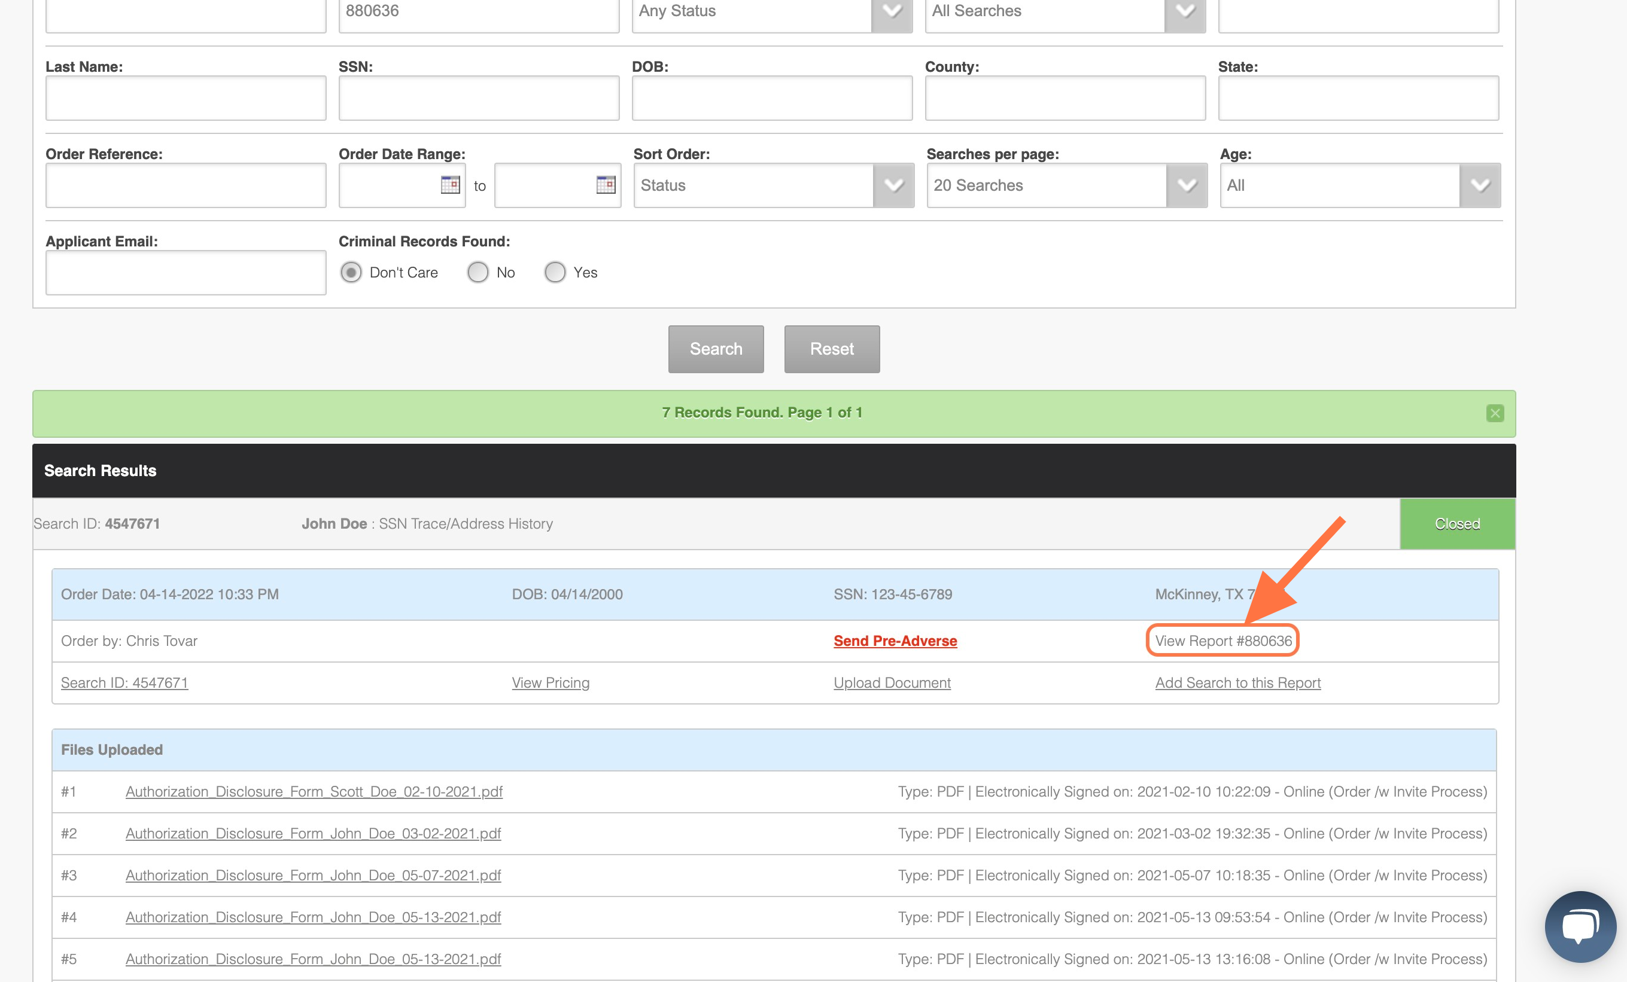Click the signed on 2021-03-02 19:32:35 text
Screen dimensions: 1627x982
[1192, 834]
